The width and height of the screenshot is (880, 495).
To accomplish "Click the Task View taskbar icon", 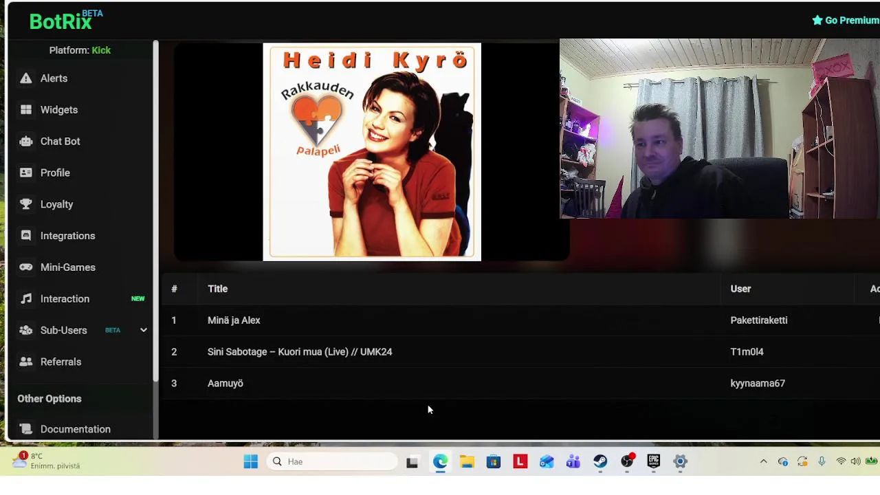I will (x=412, y=462).
